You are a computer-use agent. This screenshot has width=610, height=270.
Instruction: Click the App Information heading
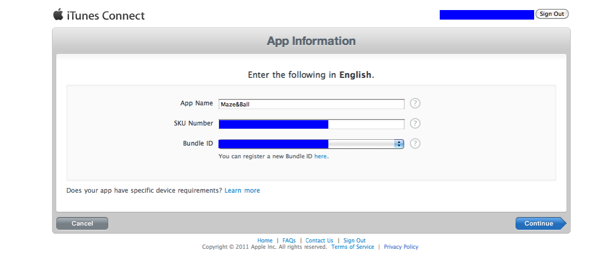(311, 41)
